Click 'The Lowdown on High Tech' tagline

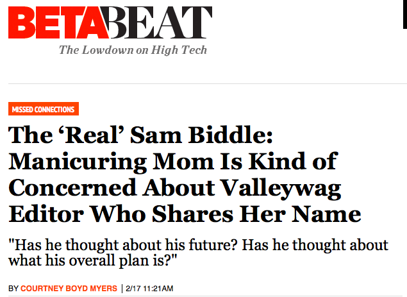pos(133,50)
